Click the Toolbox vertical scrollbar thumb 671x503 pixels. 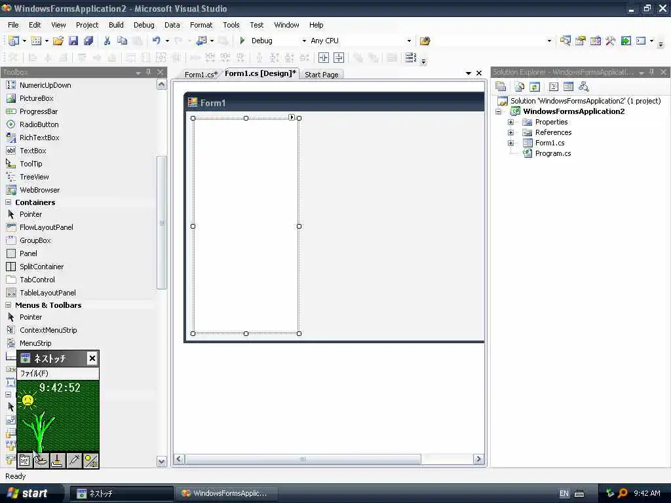click(161, 223)
